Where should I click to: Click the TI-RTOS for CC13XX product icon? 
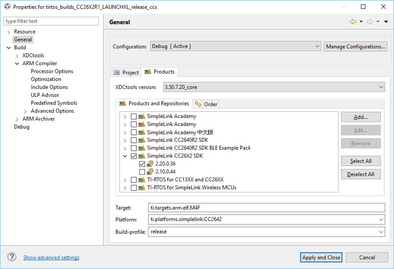(x=141, y=180)
